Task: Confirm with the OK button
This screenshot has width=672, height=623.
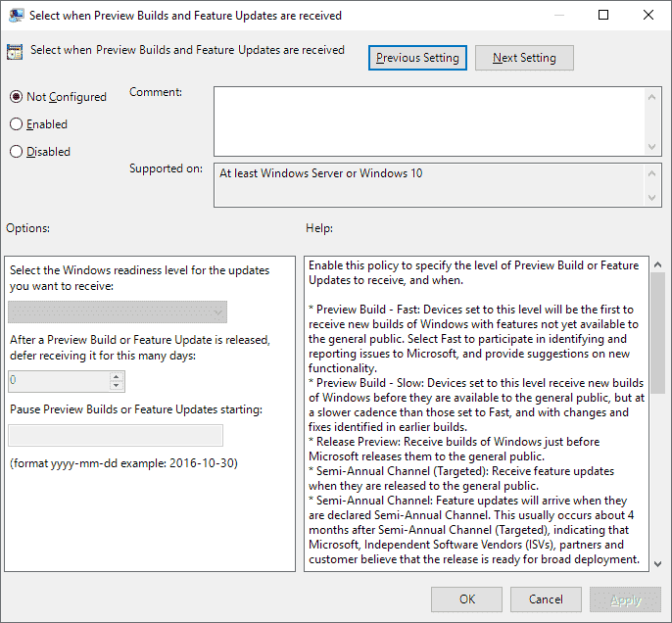Action: pyautogui.click(x=466, y=599)
